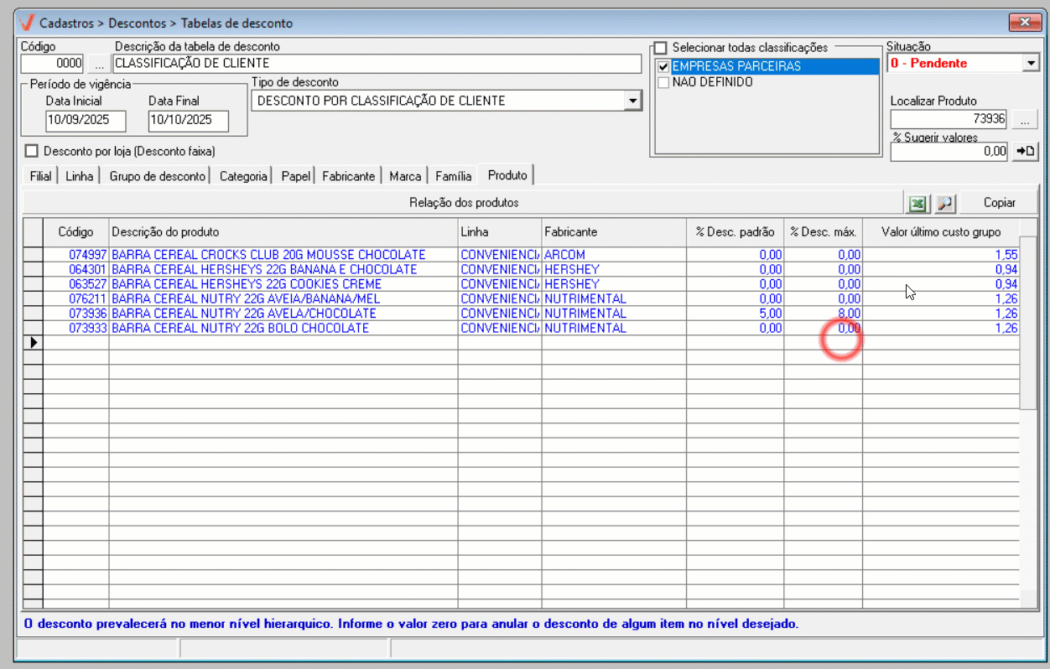Toggle Selecionar todas classificações checkbox
This screenshot has width=1050, height=669.
tap(661, 48)
